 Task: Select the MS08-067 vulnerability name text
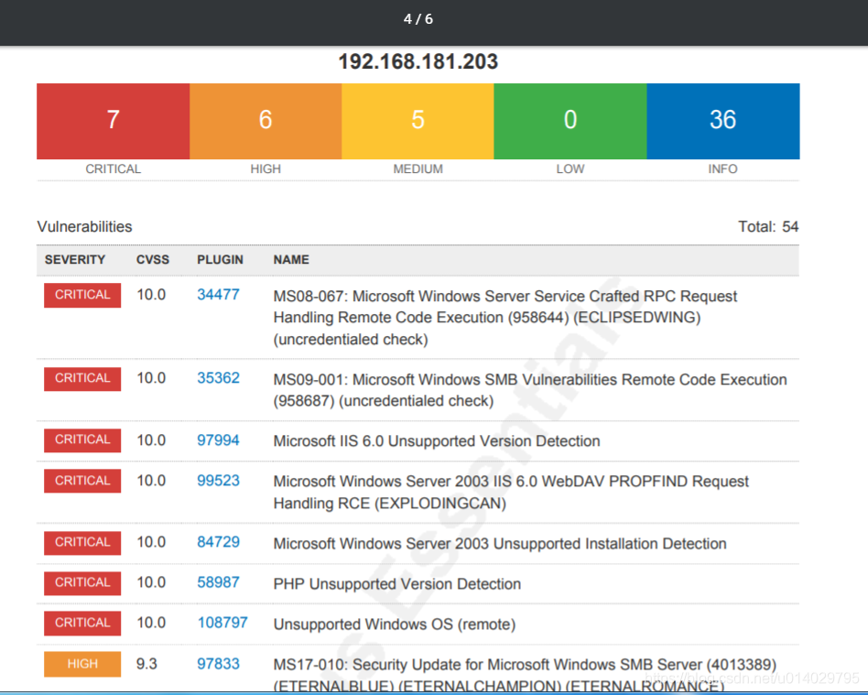(x=505, y=318)
